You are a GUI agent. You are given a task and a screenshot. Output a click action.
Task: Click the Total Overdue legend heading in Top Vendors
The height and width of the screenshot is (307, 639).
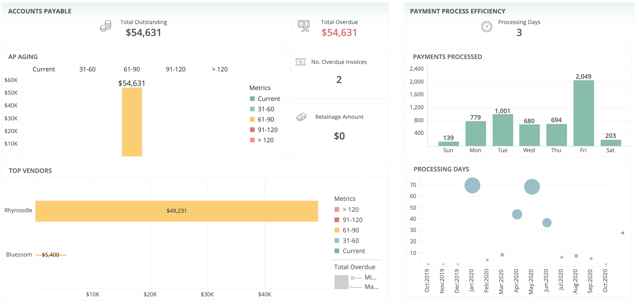click(x=355, y=267)
